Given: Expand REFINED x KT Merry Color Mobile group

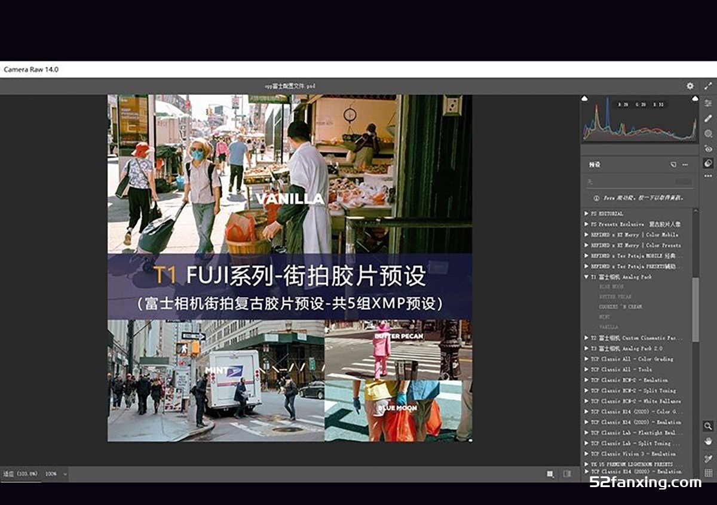Looking at the screenshot, I should tap(586, 235).
